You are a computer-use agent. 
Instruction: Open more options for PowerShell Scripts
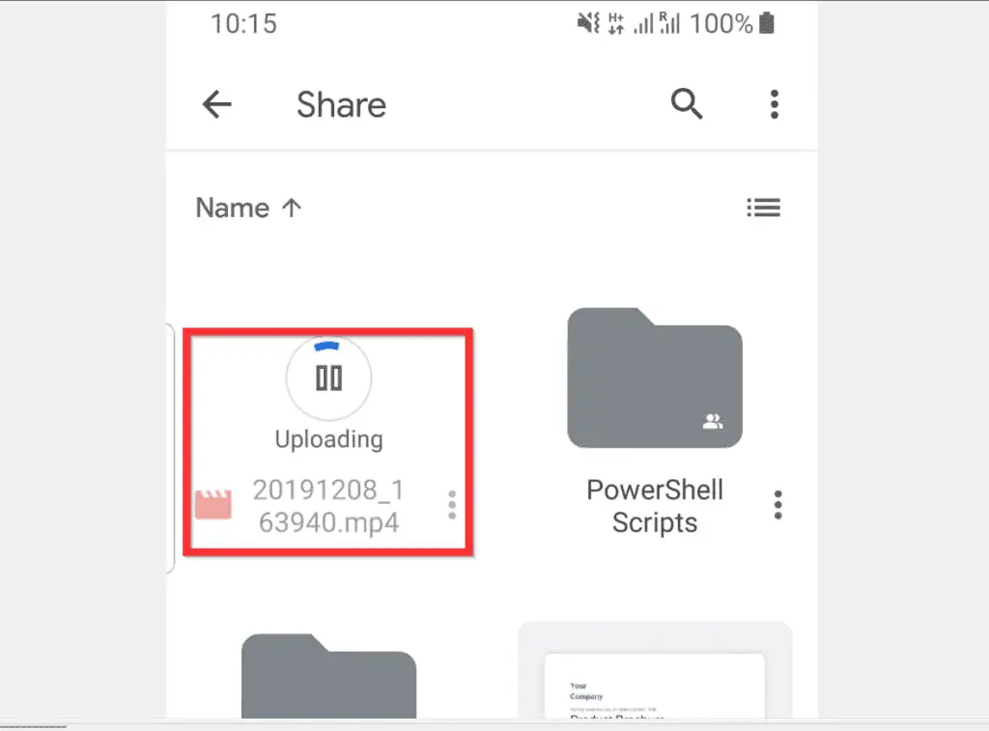pos(777,505)
